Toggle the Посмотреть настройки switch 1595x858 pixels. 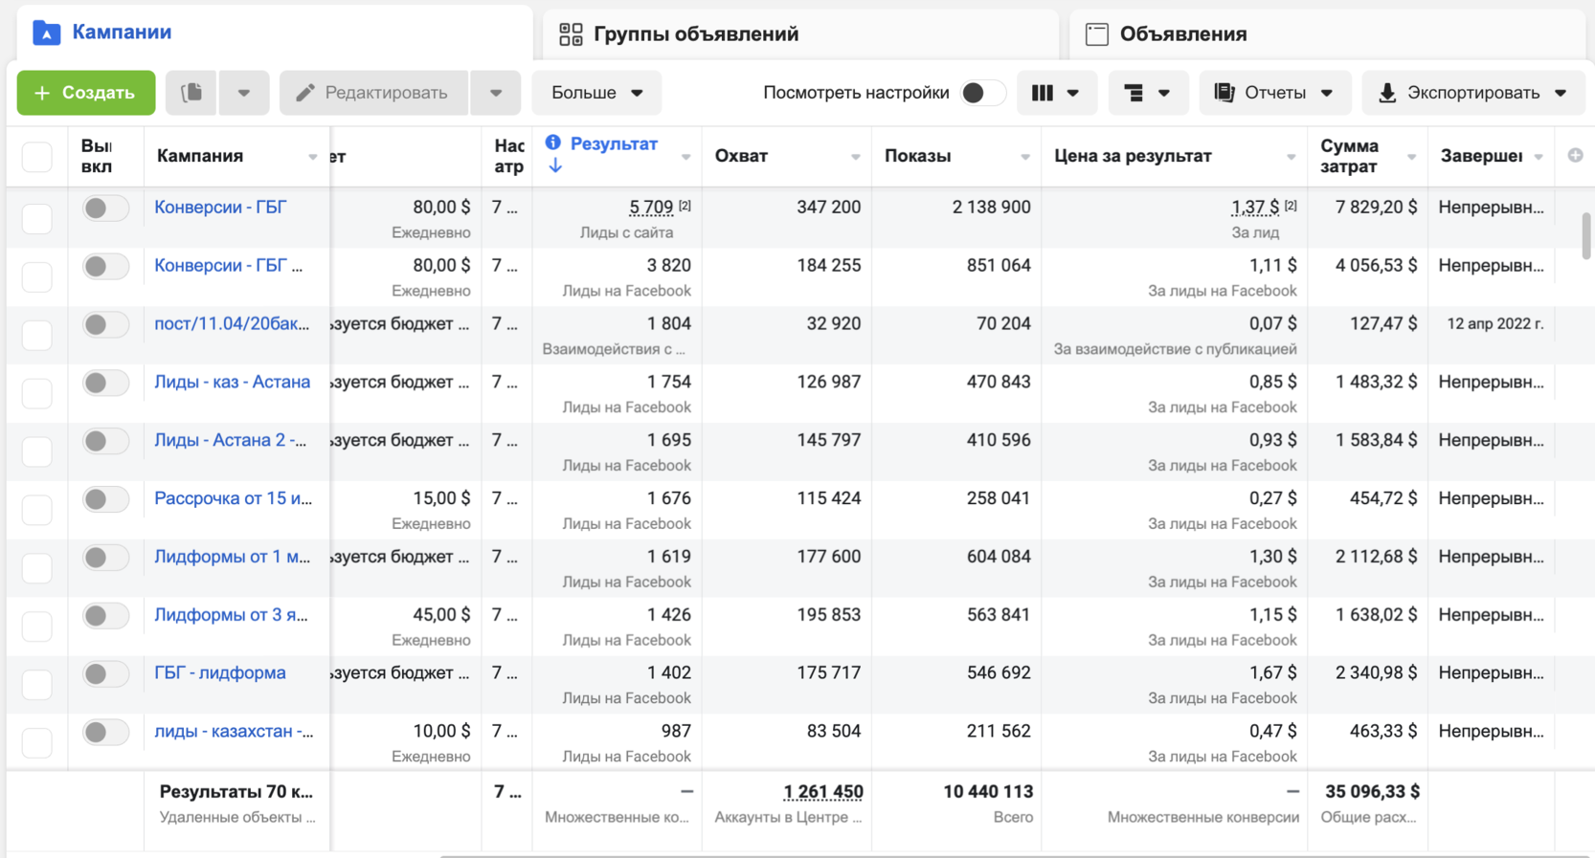click(981, 93)
